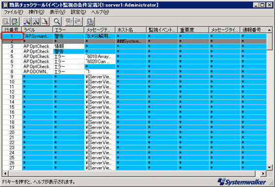Viewport: 275px width, 187px height.
Task: Select row number 1
Action: (12, 36)
